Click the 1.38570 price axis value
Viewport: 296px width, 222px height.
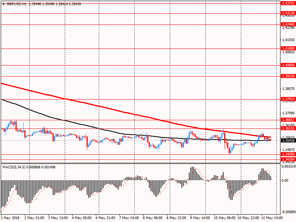289,89
